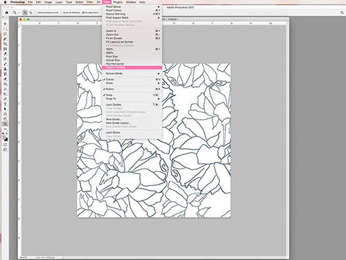Viewport: 346px width, 260px height.
Task: Choose the Zoom In mode icon in options bar
Action: (25, 12)
